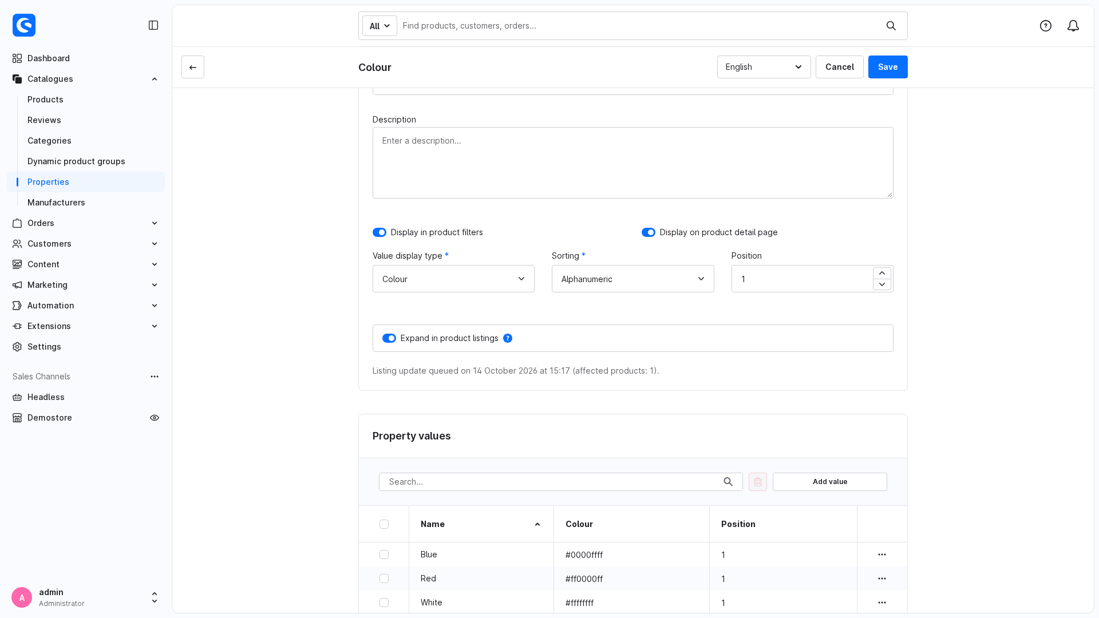This screenshot has width=1099, height=618.
Task: Go to Manufacturers in the sidebar
Action: point(56,203)
